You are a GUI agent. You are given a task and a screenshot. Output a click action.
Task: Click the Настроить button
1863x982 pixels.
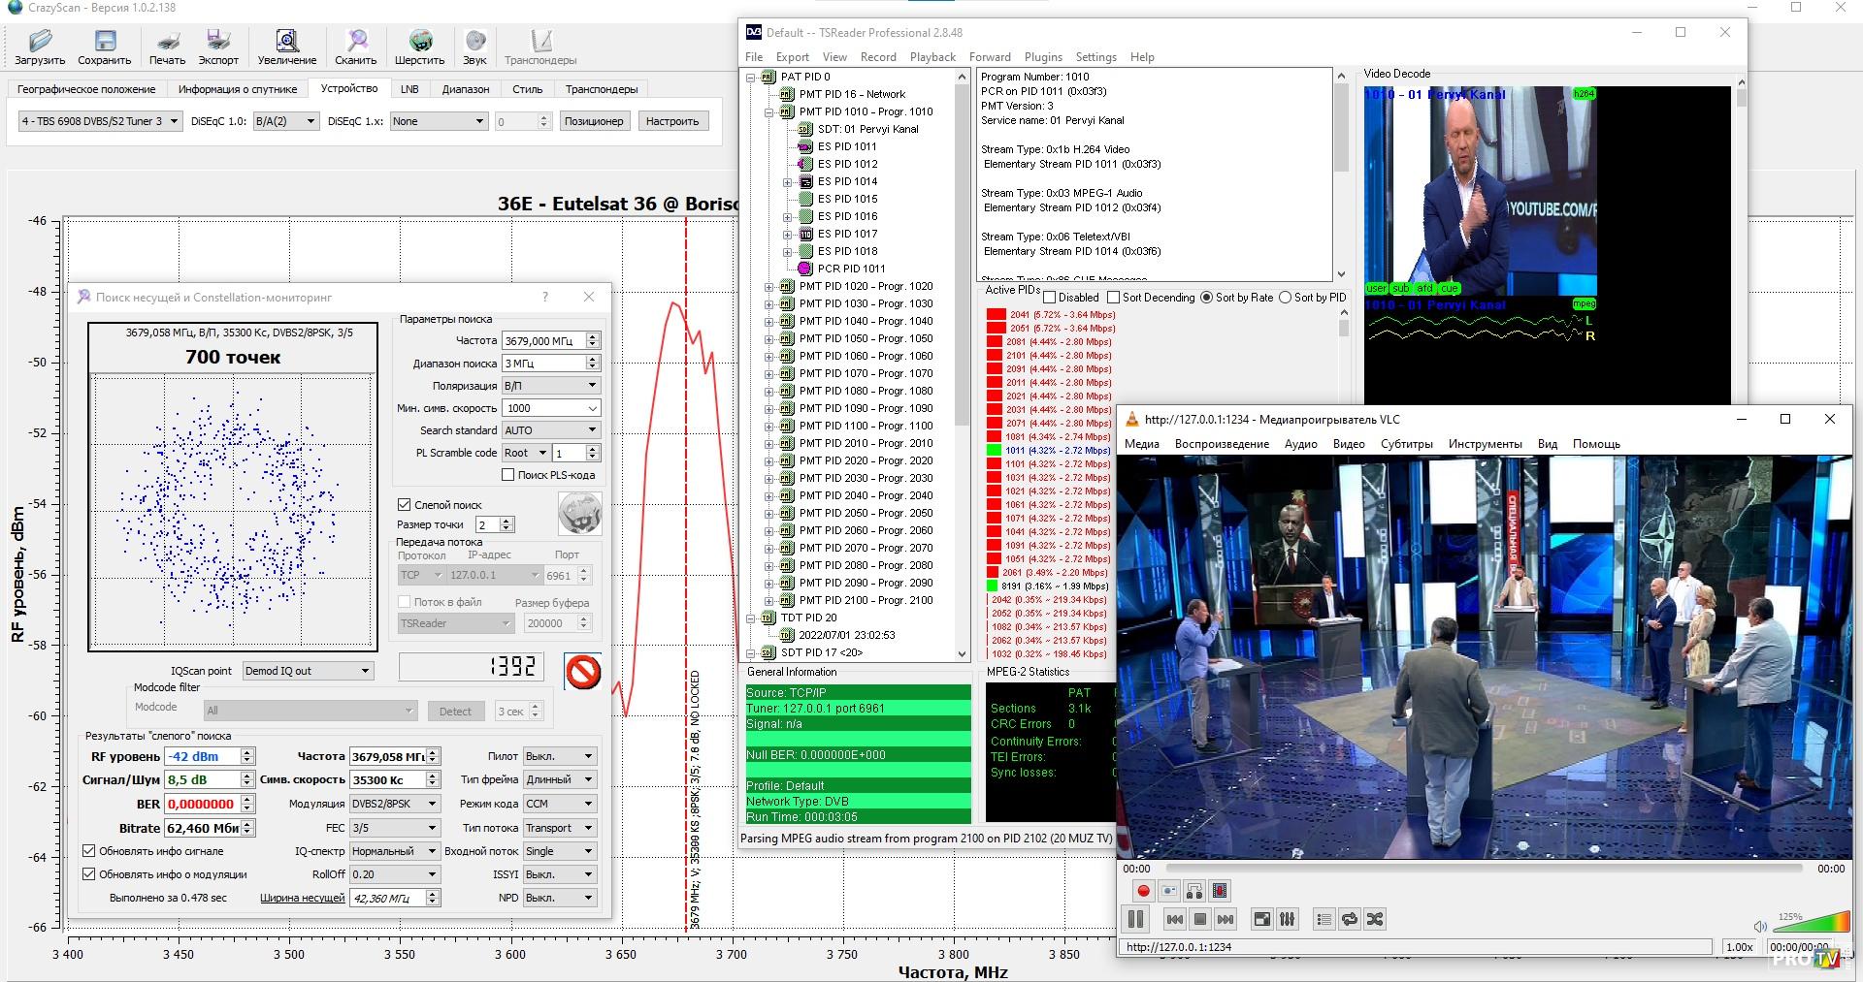pos(672,121)
